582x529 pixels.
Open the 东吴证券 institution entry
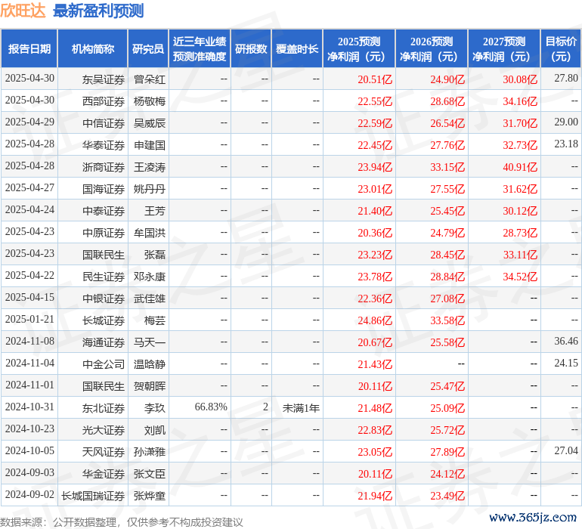104,79
